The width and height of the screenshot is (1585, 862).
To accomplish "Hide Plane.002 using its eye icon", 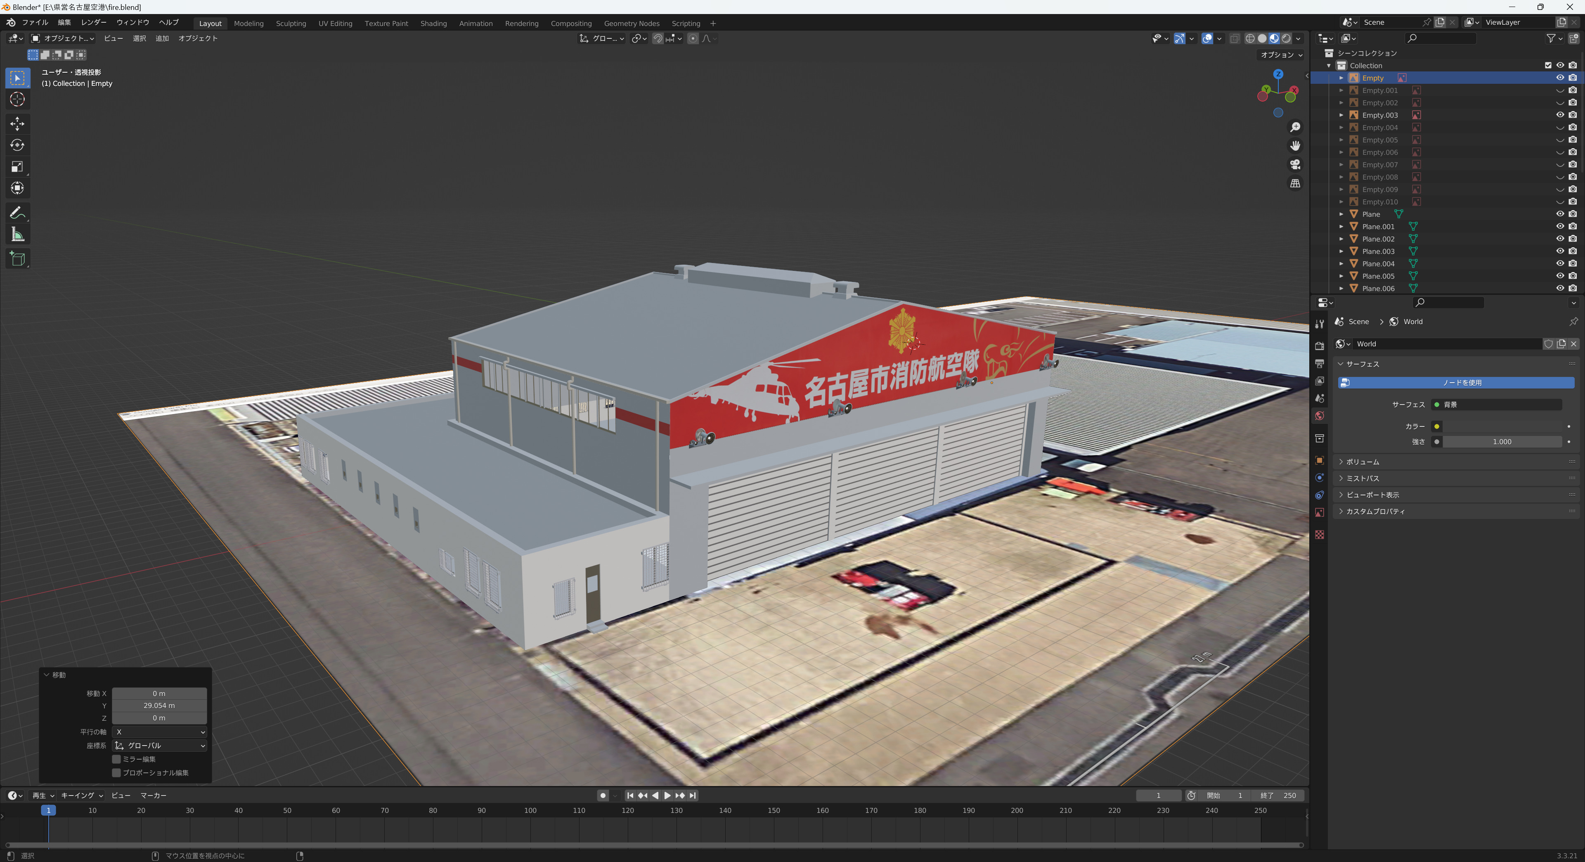I will (1560, 239).
